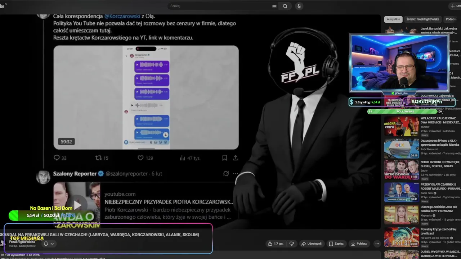Click the NIEBEZPIECZNY PRZYPADEK PIOTRA KORCZAROWSK link card

[x=146, y=204]
